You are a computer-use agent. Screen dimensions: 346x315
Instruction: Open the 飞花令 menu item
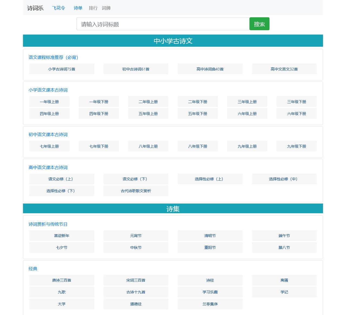(58, 8)
